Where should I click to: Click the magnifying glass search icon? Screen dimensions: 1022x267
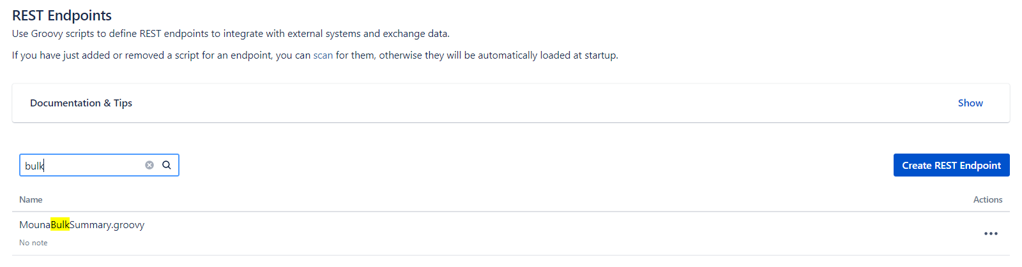167,165
